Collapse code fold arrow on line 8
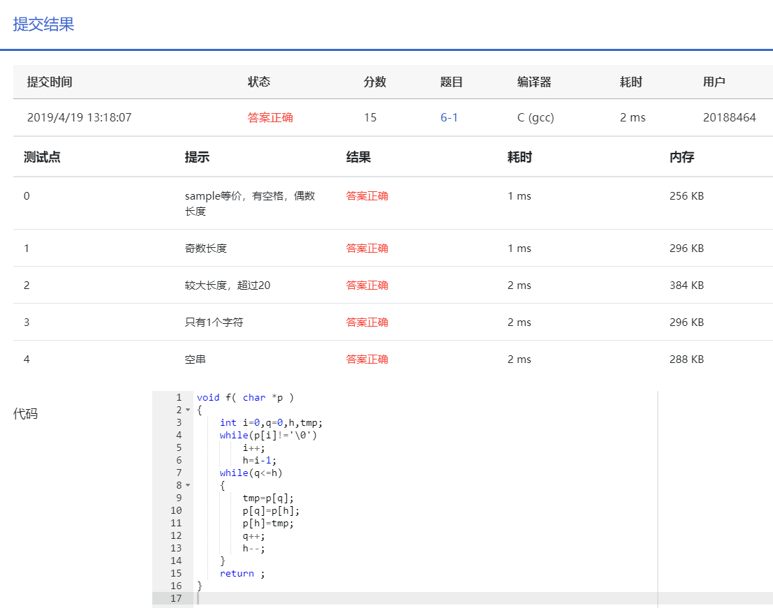This screenshot has height=608, width=773. (188, 485)
